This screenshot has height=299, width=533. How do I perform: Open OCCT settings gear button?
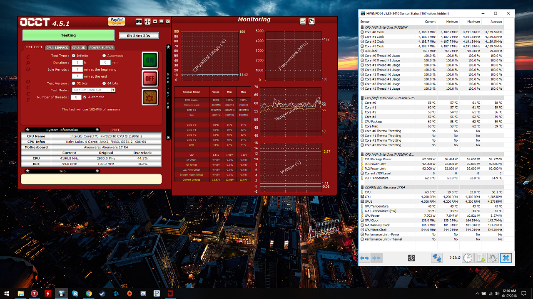pos(150,97)
